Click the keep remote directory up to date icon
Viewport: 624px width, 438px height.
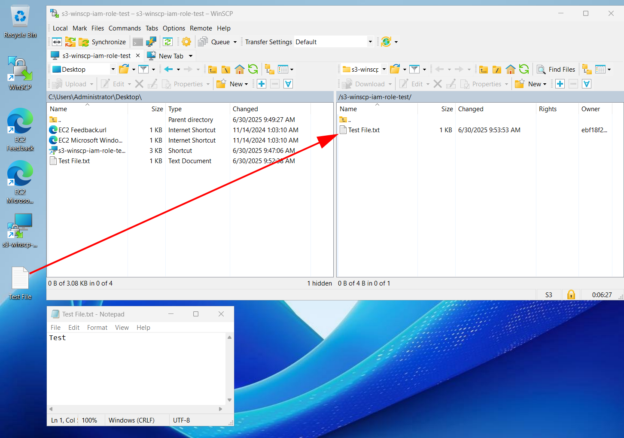coord(168,42)
